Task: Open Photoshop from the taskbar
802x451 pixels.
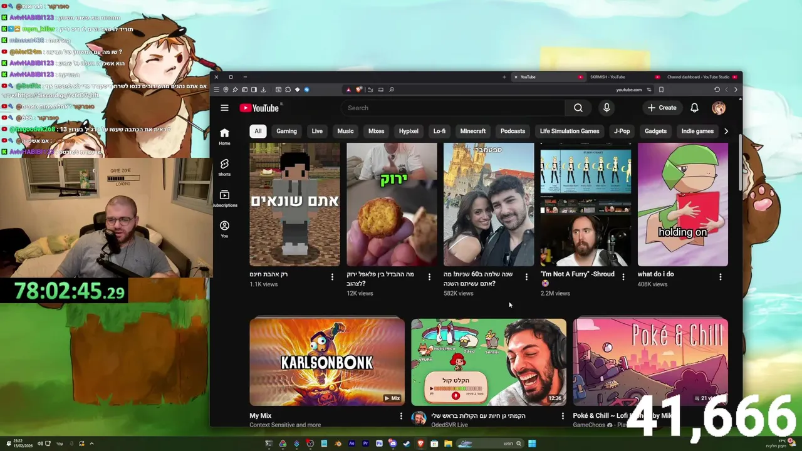Action: point(380,443)
